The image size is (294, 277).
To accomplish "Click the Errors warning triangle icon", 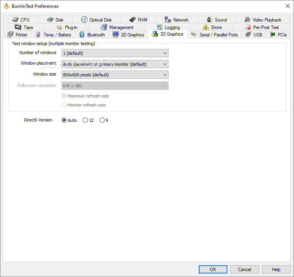I will [x=206, y=27].
